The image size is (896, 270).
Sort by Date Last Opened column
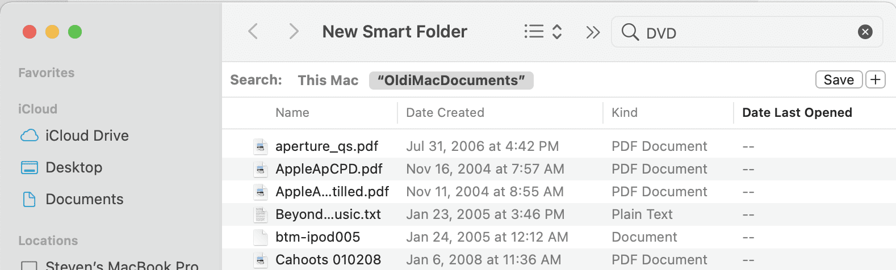click(797, 113)
